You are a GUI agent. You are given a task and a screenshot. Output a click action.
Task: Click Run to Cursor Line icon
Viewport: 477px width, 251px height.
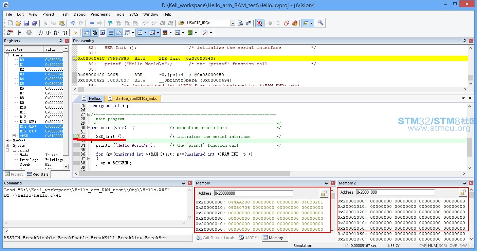[x=65, y=33]
